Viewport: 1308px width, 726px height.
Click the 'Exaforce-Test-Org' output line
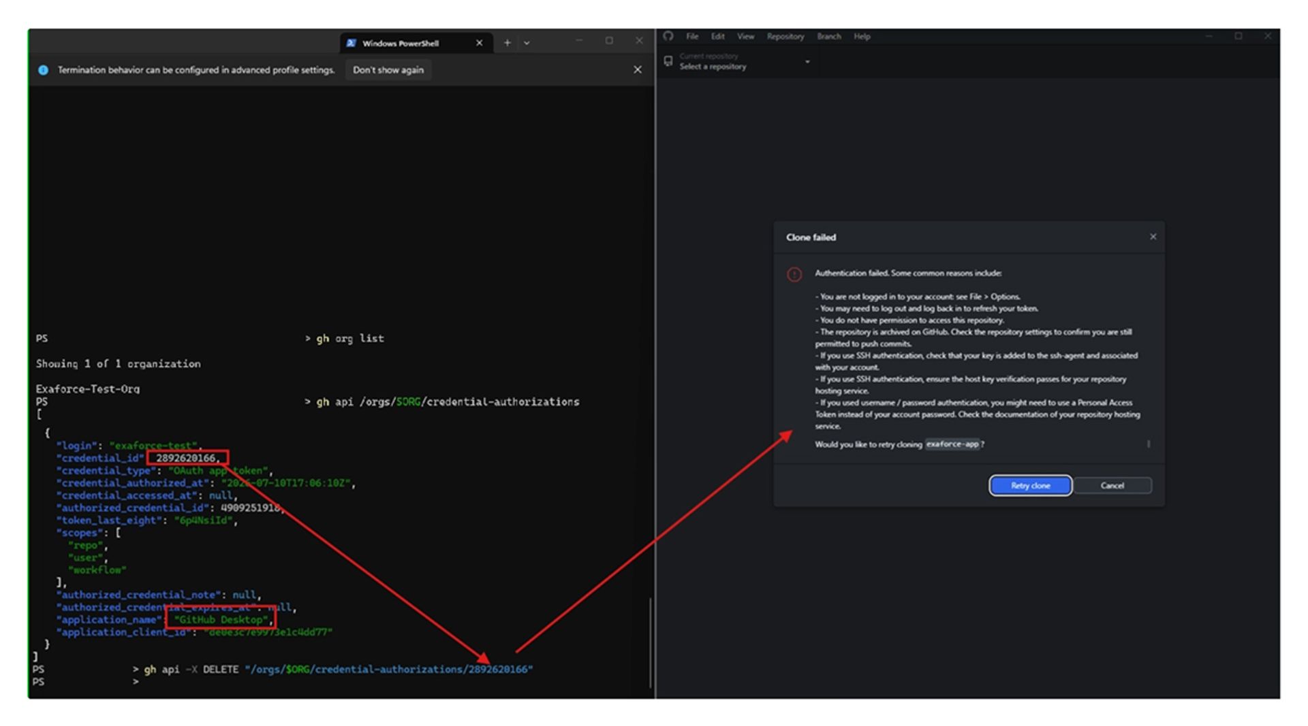click(x=88, y=389)
